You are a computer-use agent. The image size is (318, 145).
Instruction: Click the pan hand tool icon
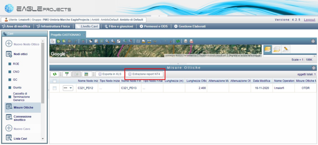pyautogui.click(x=90, y=41)
